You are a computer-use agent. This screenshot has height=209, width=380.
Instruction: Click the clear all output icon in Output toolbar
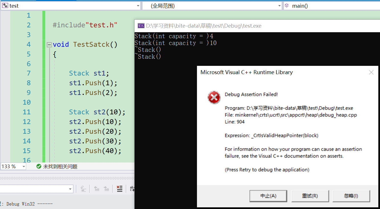point(120,189)
